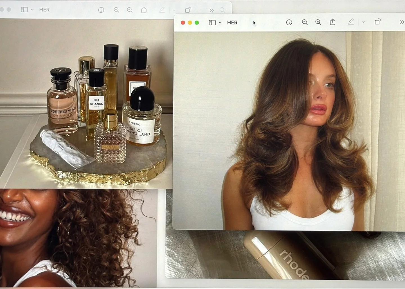Share image from back HER window
This screenshot has width=405, height=289.
144,10
